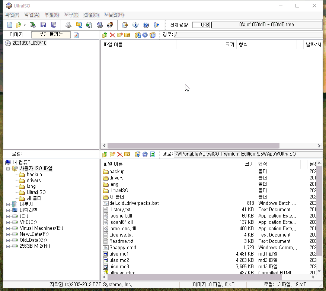The image size is (326, 291).
Task: Click the 파일 이름 column header in image pane
Action: point(138,45)
